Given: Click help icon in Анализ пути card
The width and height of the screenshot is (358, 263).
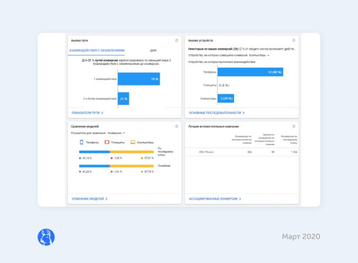Looking at the screenshot, I should pyautogui.click(x=176, y=41).
